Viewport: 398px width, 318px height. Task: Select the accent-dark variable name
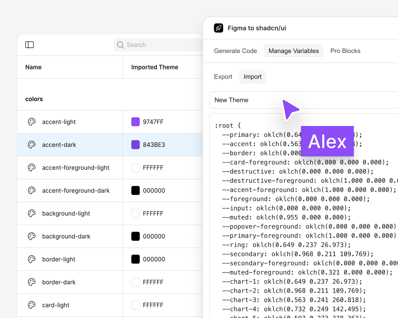pyautogui.click(x=59, y=145)
